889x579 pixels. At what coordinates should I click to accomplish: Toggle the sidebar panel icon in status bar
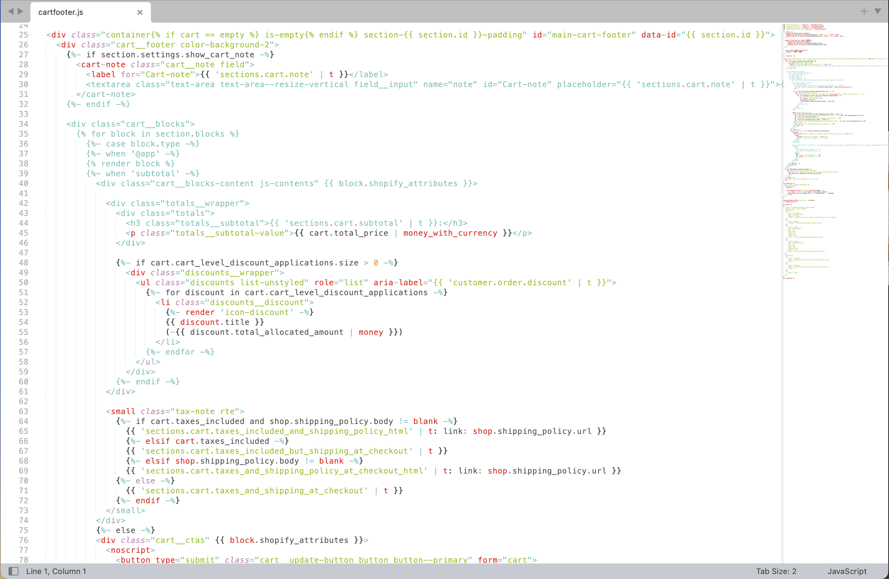tap(13, 571)
